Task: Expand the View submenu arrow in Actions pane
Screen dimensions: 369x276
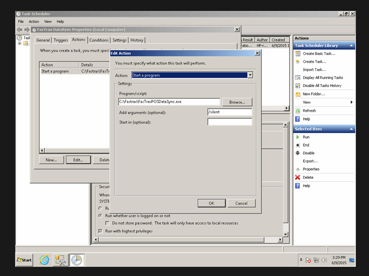Action: pyautogui.click(x=351, y=102)
